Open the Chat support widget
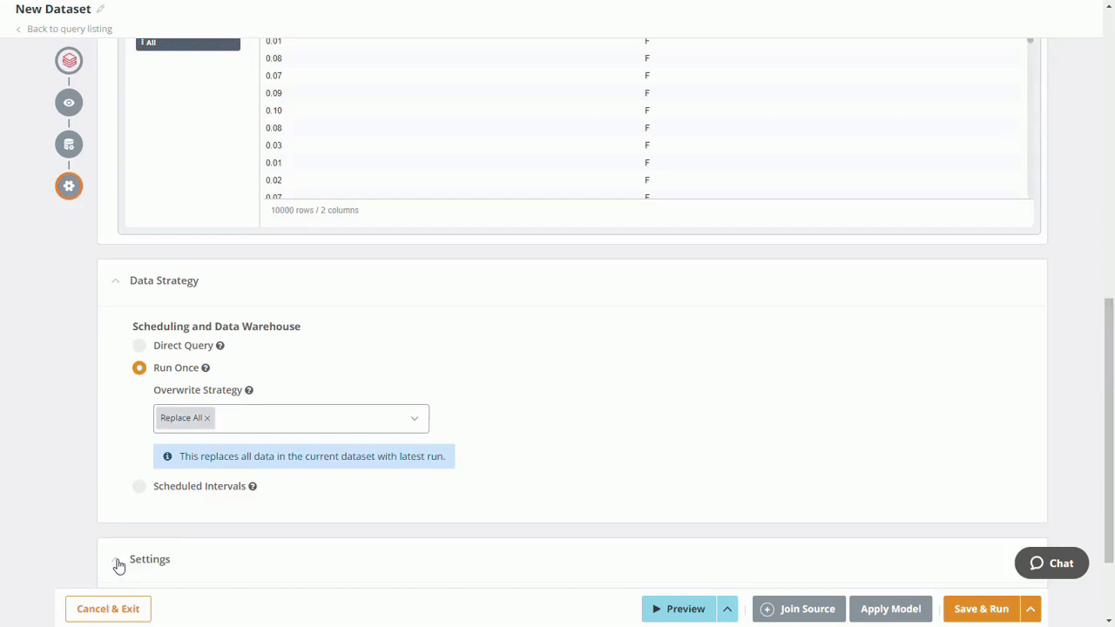1115x627 pixels. coord(1051,563)
